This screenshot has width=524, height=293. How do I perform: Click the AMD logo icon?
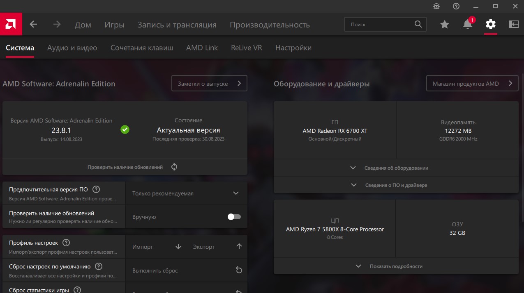[x=11, y=25]
